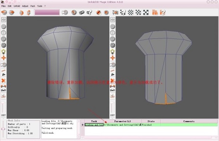
Task: Click the camera sphere icon in left viewport toolbar
Action: (4, 65)
